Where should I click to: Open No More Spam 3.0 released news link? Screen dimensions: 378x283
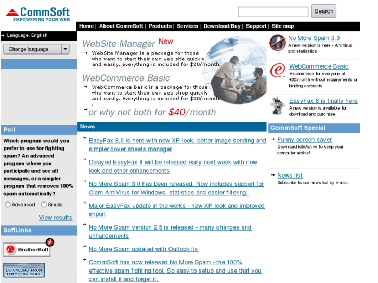[x=176, y=188]
